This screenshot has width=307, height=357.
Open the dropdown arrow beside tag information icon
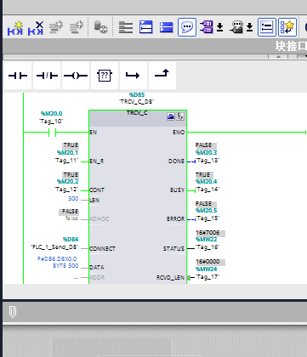click(x=249, y=27)
